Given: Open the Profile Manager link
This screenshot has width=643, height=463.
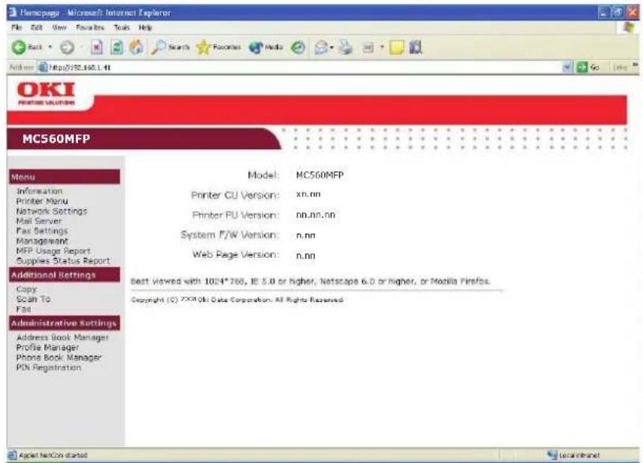Looking at the screenshot, I should [47, 347].
